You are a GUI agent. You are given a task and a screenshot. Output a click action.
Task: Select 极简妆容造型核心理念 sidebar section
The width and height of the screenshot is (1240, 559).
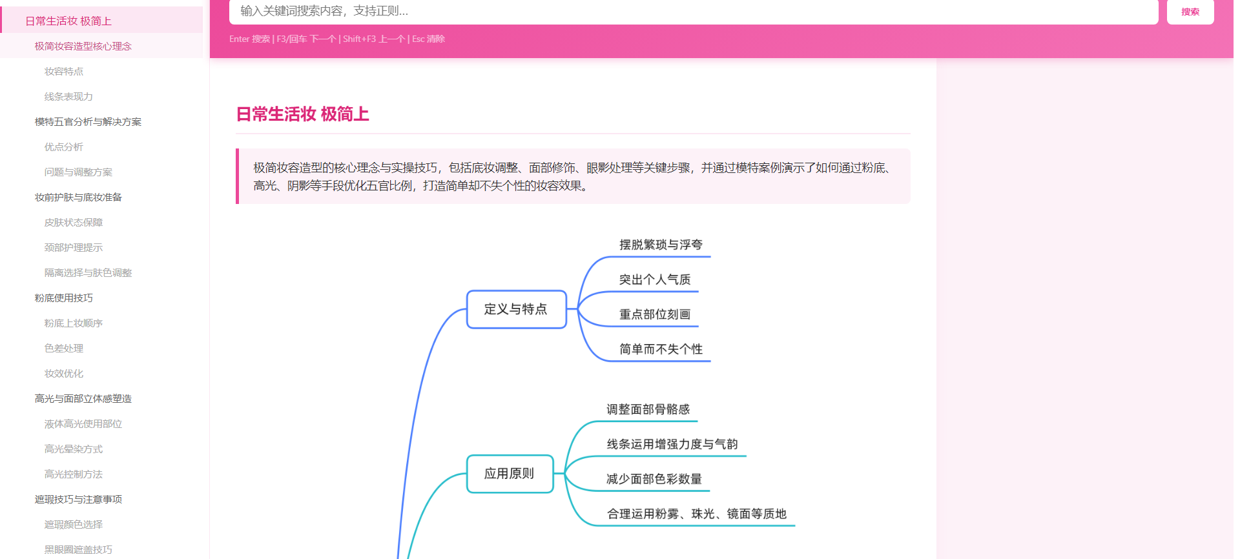83,46
